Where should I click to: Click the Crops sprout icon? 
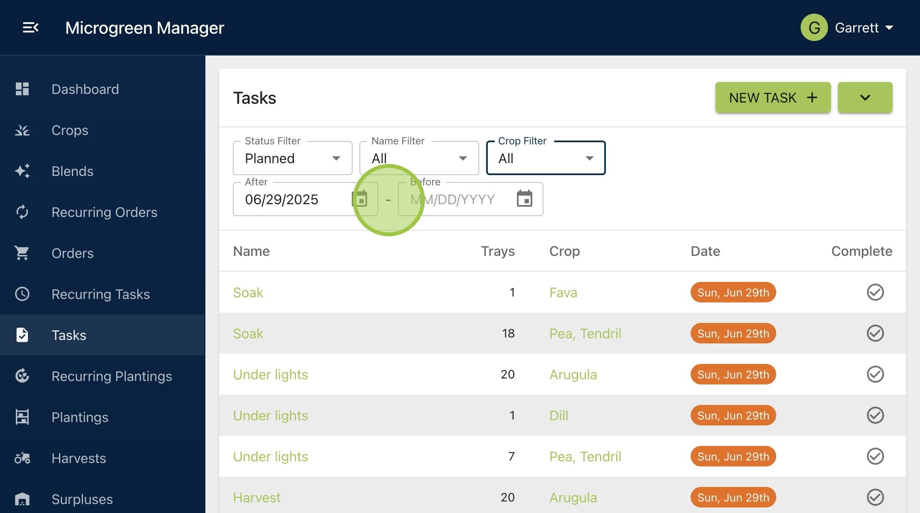tap(22, 130)
